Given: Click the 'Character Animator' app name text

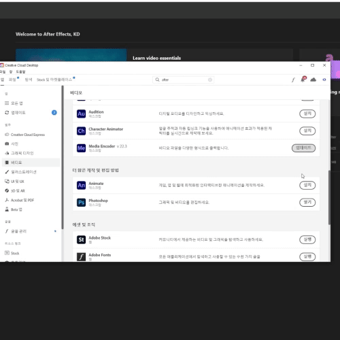Looking at the screenshot, I should pyautogui.click(x=106, y=129).
